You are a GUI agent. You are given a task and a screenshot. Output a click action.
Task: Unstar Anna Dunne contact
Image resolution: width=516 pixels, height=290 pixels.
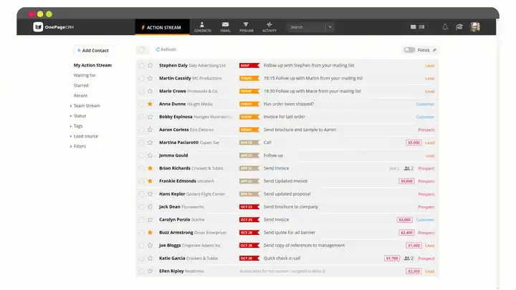coord(150,104)
